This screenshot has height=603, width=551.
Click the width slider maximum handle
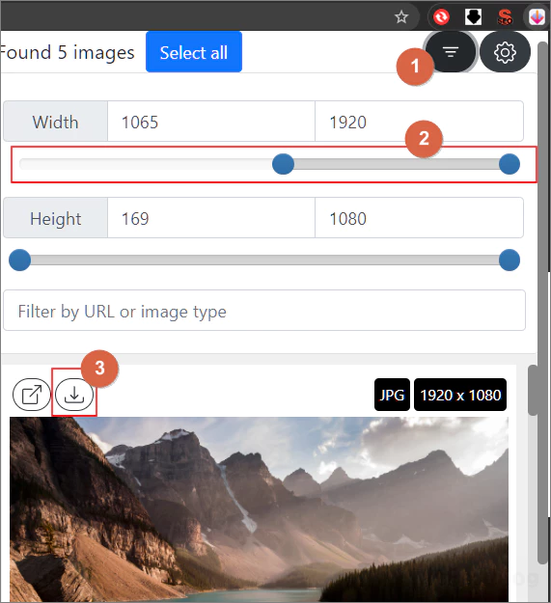click(510, 164)
